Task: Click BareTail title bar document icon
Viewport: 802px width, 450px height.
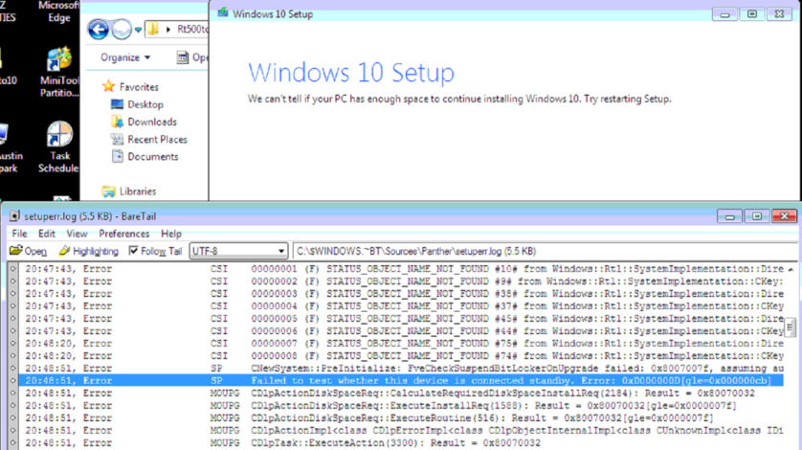Action: pos(14,216)
